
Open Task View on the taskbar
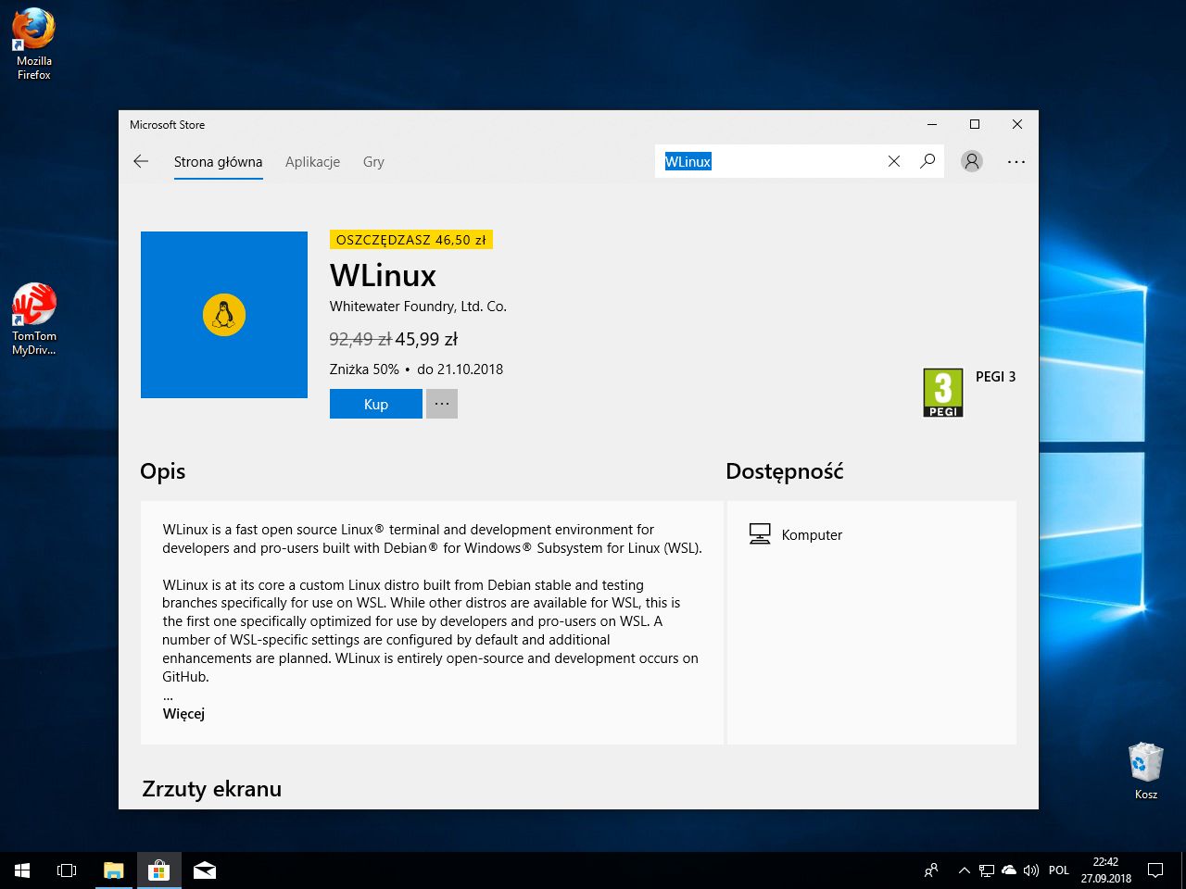click(67, 870)
